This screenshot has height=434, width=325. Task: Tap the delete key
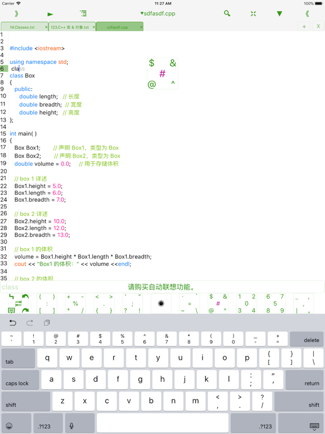[307, 339]
